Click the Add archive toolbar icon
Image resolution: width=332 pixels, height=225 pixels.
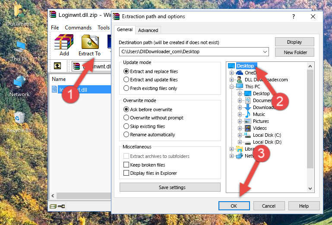point(64,45)
